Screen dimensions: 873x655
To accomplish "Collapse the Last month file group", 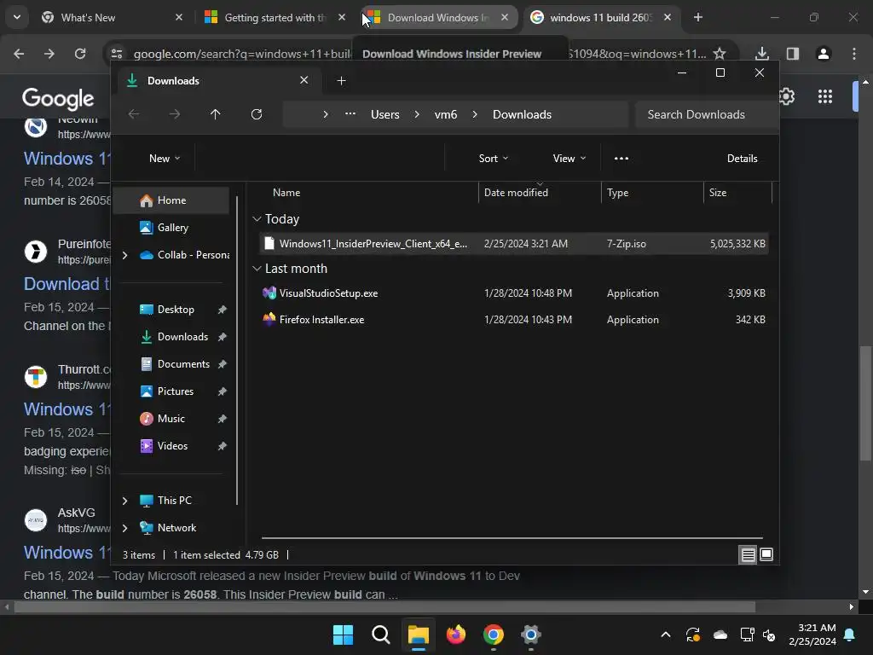I will click(x=257, y=269).
